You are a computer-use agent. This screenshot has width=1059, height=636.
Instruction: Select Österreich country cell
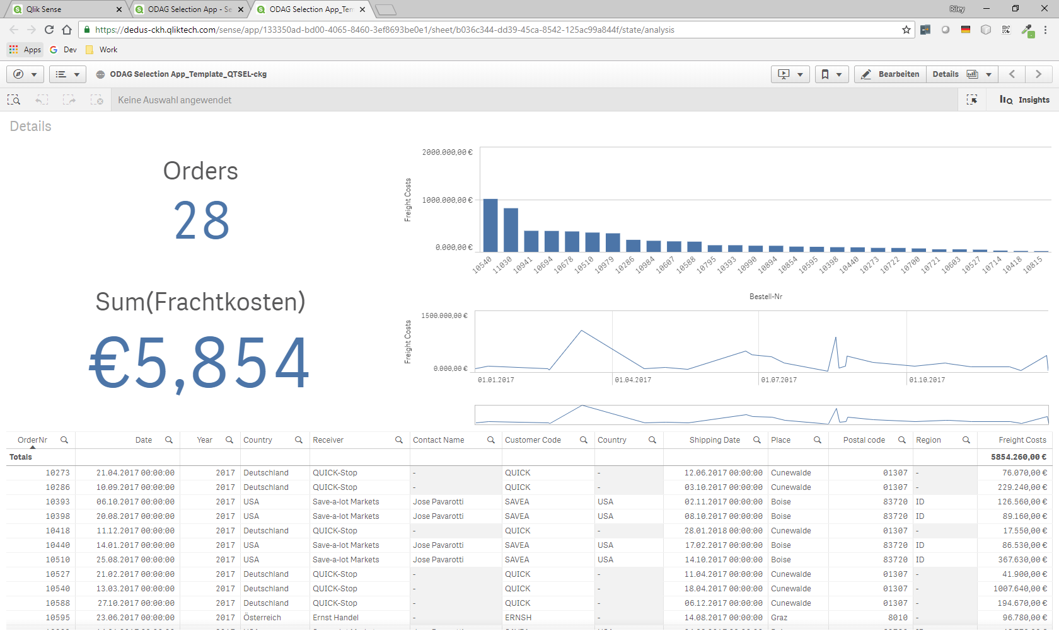[262, 618]
